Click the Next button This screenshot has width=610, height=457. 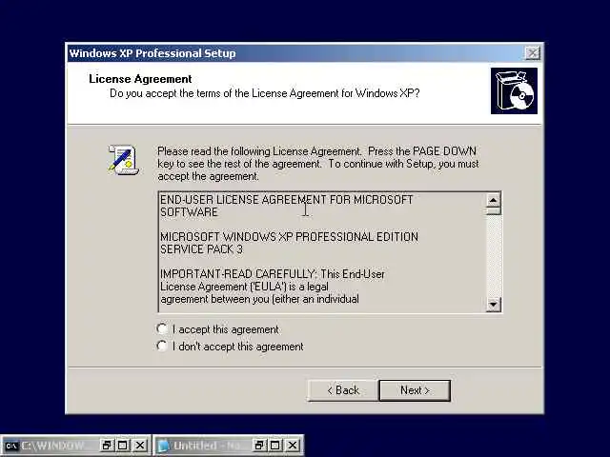pos(415,390)
